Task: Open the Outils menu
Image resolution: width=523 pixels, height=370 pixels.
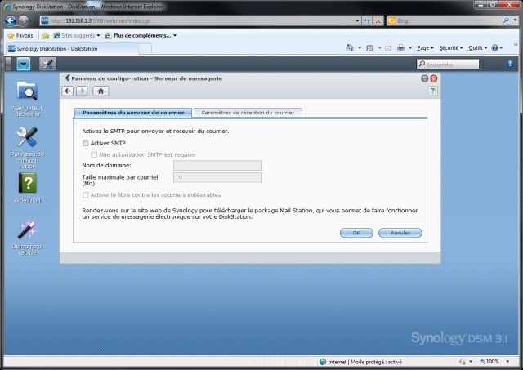Action: tap(477, 48)
